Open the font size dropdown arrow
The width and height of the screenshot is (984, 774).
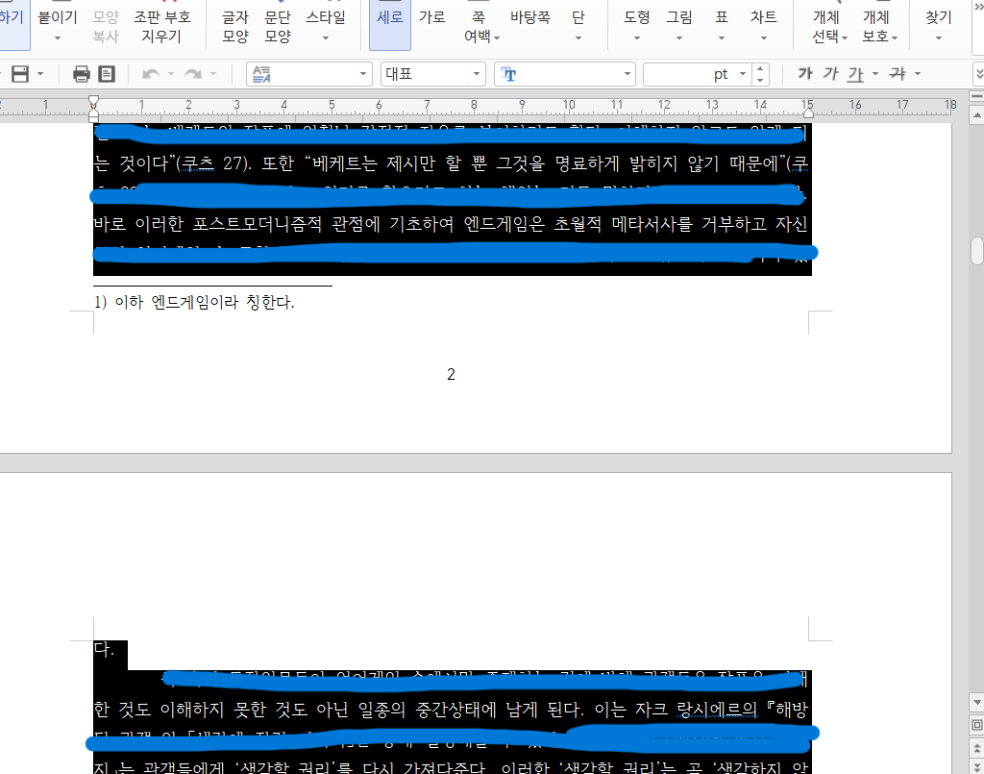tap(743, 74)
